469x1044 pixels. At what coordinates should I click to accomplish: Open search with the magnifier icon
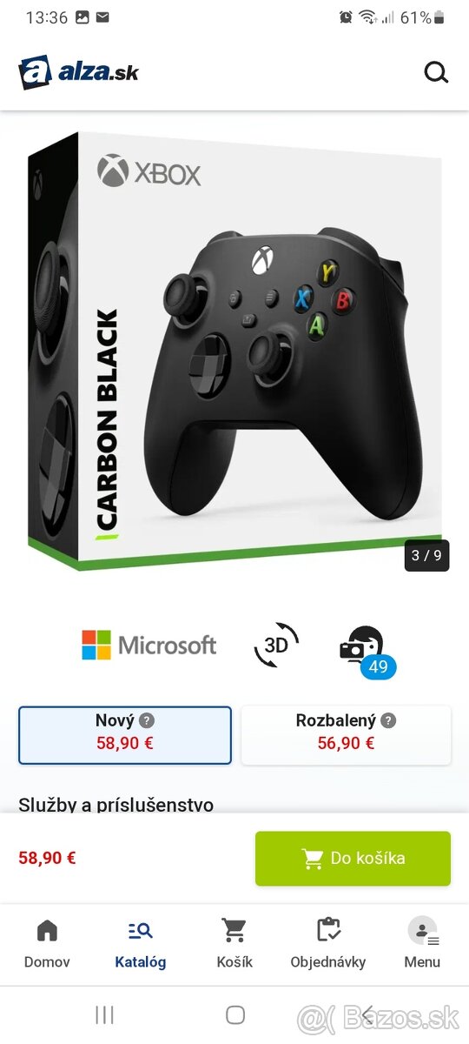pos(436,72)
